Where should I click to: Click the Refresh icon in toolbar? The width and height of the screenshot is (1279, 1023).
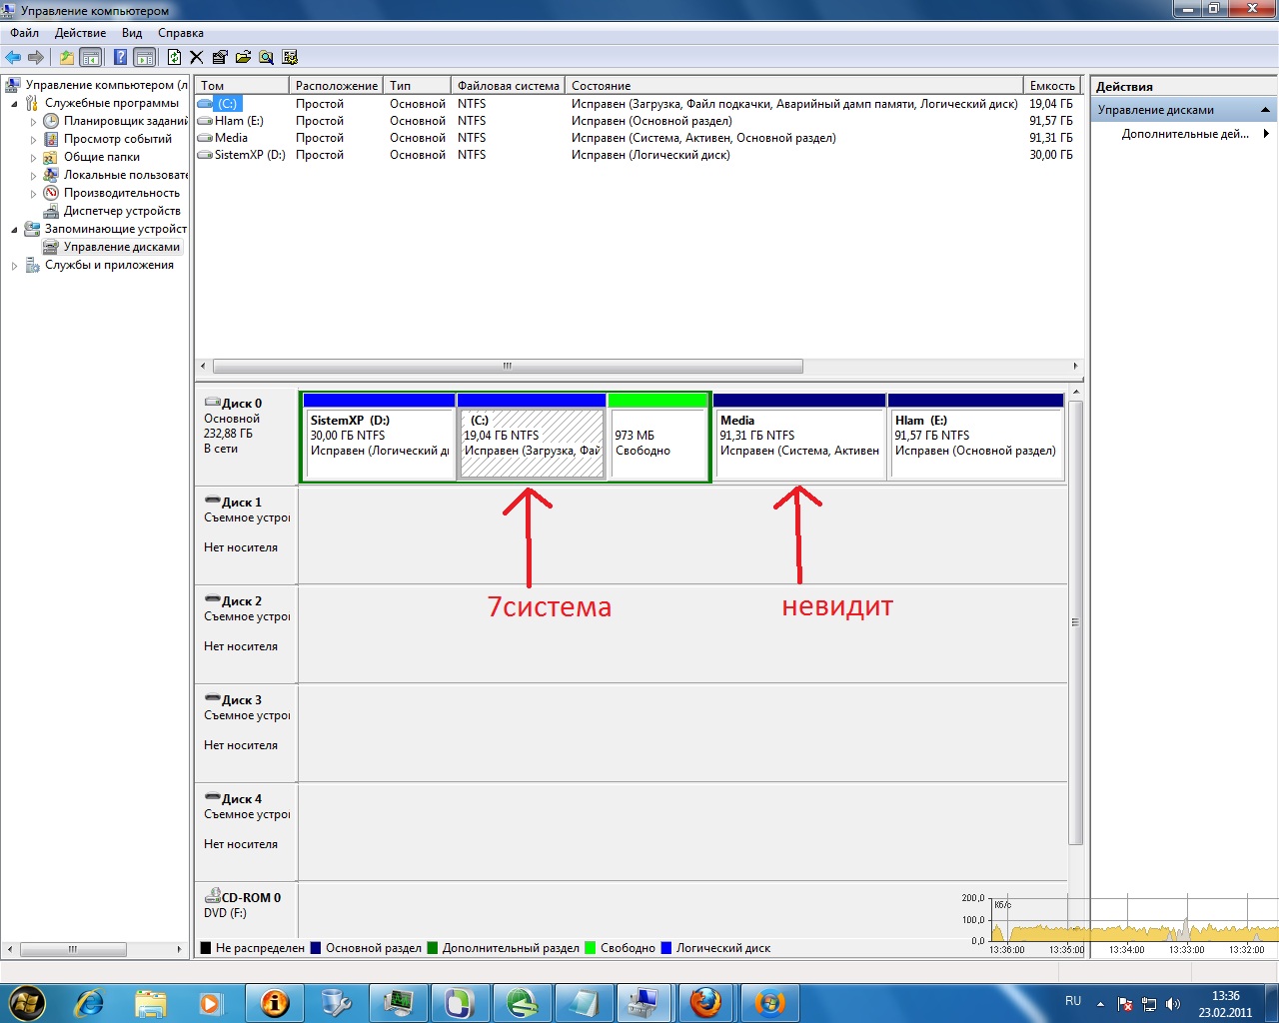click(x=174, y=58)
